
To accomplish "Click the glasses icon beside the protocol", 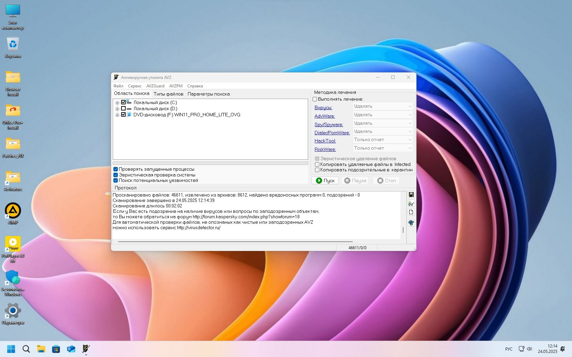I will (411, 203).
